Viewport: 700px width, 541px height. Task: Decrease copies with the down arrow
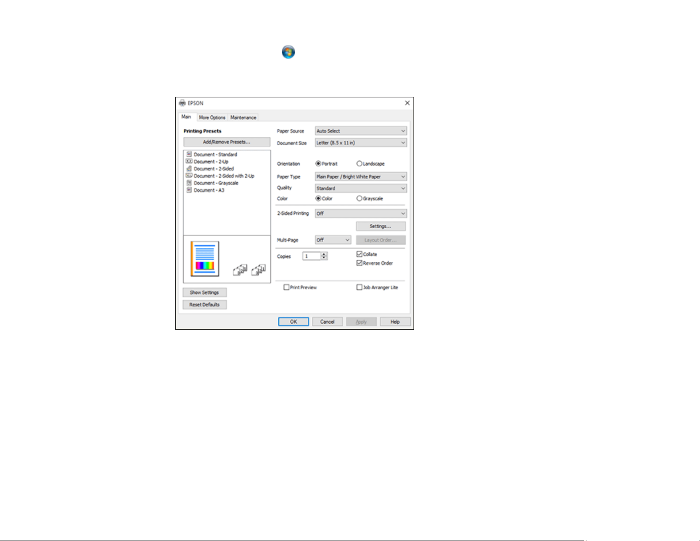click(324, 258)
